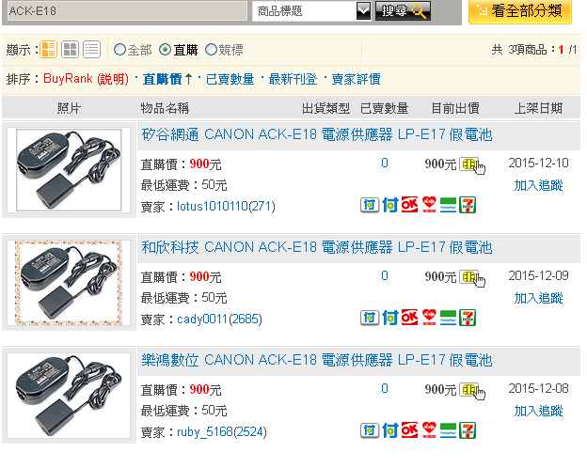Click OK mart payment icon in second listing
Image resolution: width=587 pixels, height=468 pixels.
(409, 318)
